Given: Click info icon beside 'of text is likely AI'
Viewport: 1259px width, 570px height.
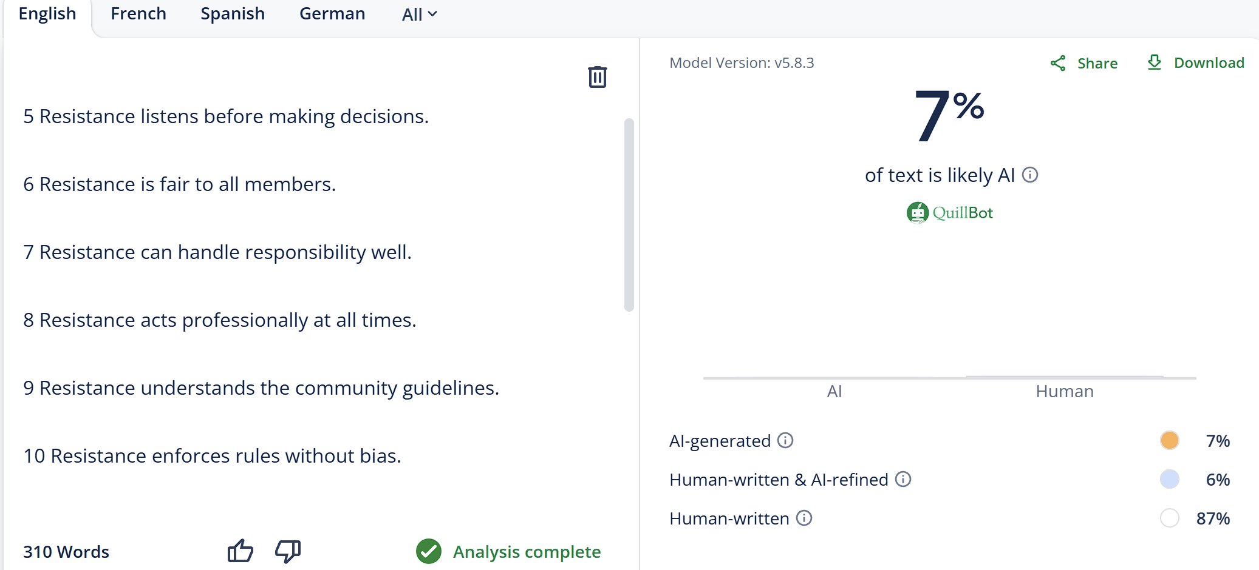Looking at the screenshot, I should tap(1030, 175).
